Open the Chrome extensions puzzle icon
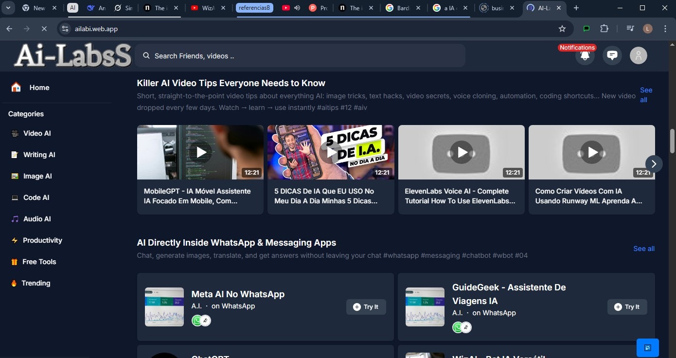Viewport: 676px width, 358px height. point(604,29)
